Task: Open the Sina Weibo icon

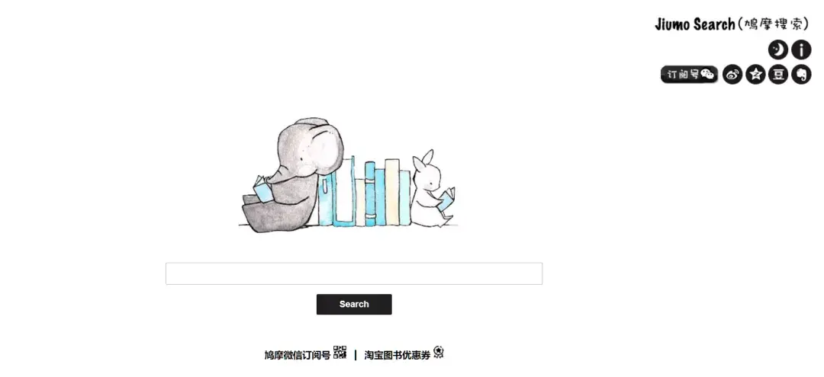Action: point(732,75)
